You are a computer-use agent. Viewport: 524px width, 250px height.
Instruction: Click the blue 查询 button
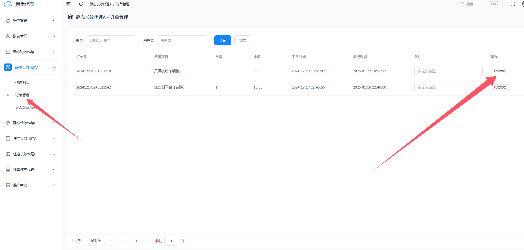[223, 40]
